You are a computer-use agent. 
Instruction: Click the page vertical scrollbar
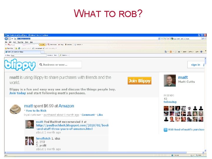pyautogui.click(x=206, y=104)
